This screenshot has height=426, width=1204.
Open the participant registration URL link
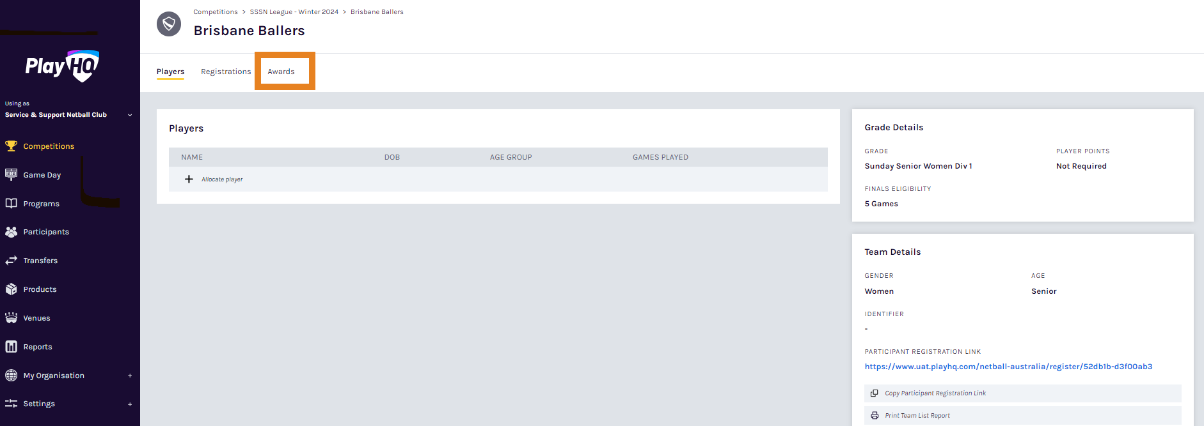pyautogui.click(x=1008, y=367)
